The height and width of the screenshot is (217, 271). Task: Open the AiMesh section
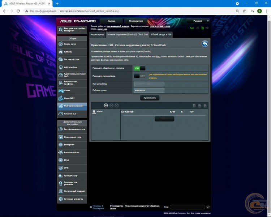tap(72, 52)
